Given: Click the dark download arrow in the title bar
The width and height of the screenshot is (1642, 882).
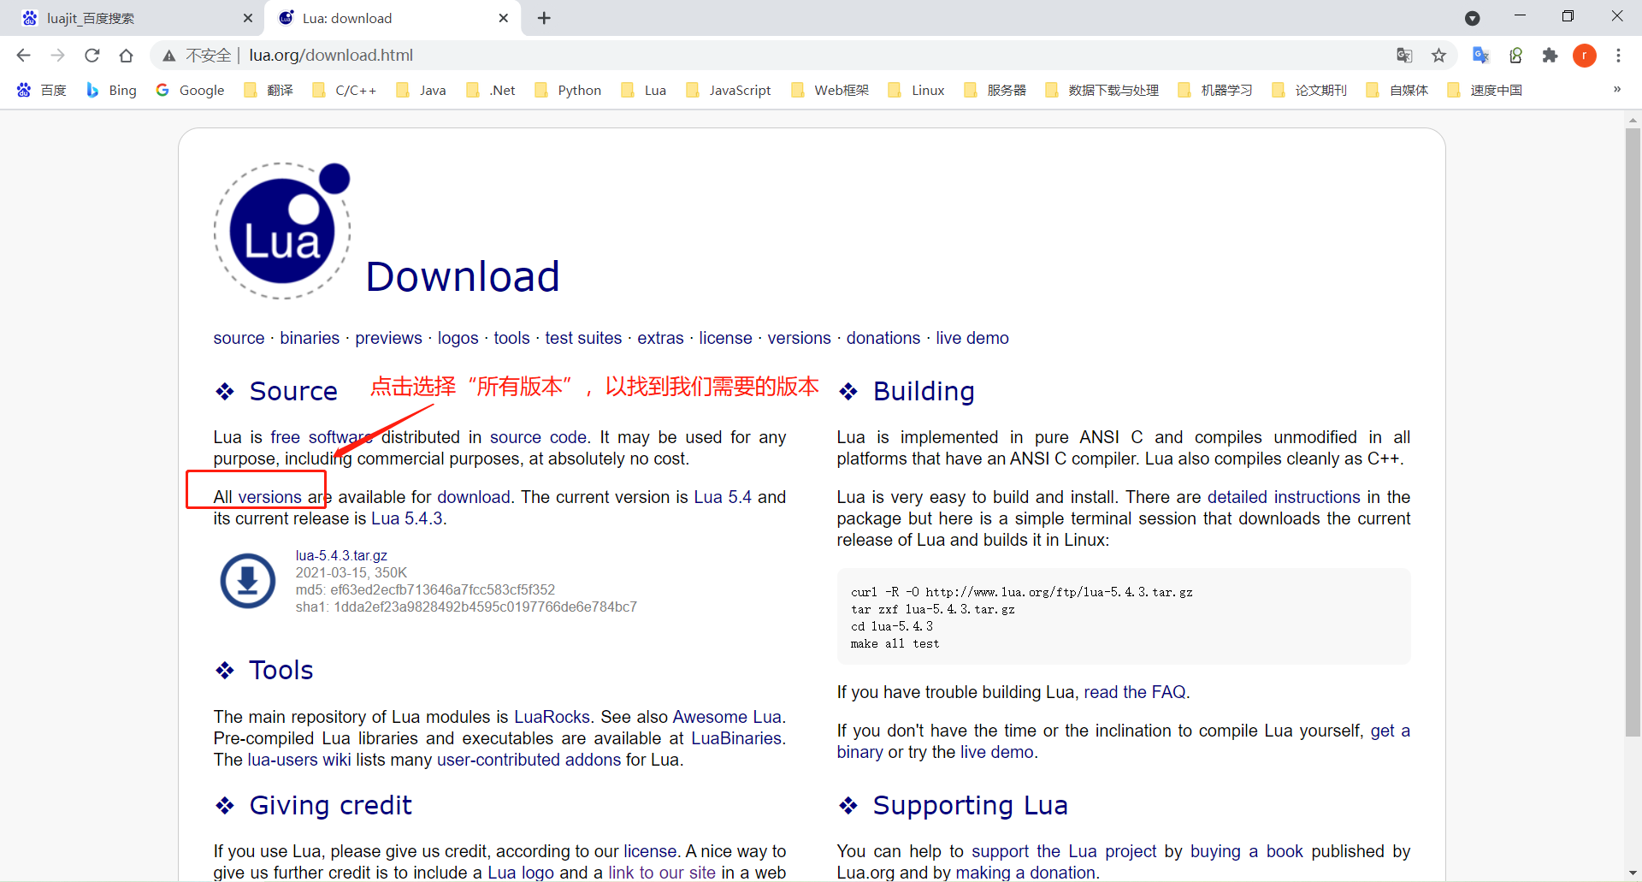Looking at the screenshot, I should point(1472,17).
